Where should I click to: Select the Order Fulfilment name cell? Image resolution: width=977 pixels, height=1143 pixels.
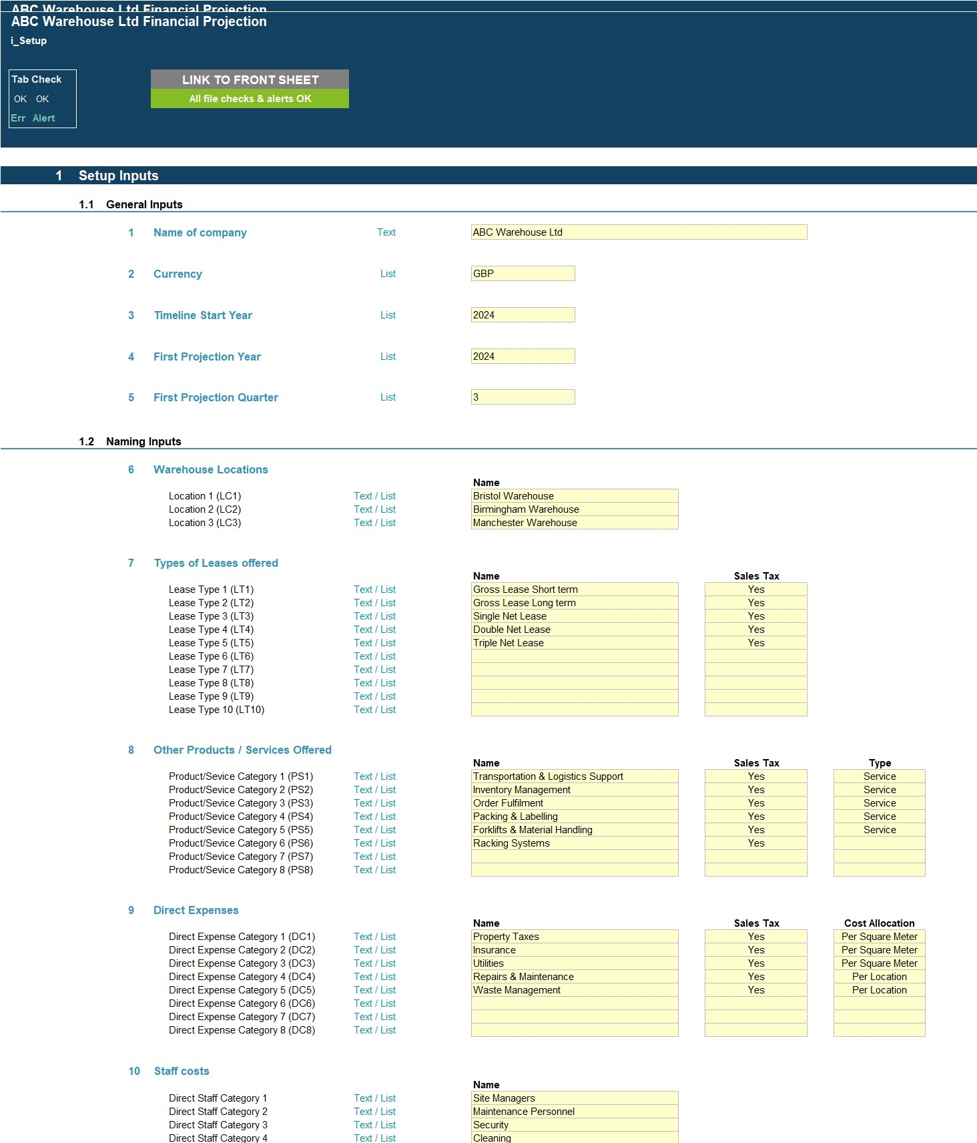[x=575, y=803]
